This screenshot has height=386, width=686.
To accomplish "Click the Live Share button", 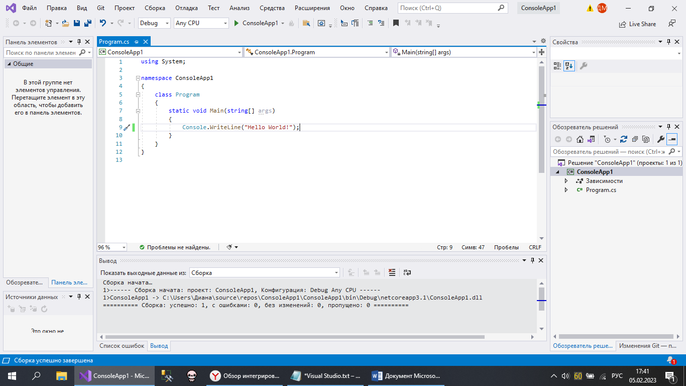I will [637, 24].
